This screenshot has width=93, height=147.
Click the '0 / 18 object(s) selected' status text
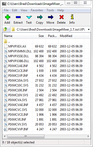[x=18, y=142]
